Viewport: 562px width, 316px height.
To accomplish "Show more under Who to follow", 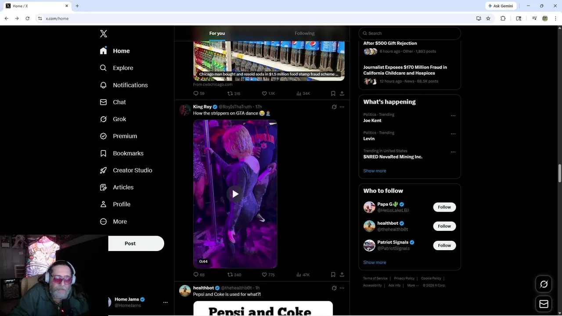I will pos(375,262).
